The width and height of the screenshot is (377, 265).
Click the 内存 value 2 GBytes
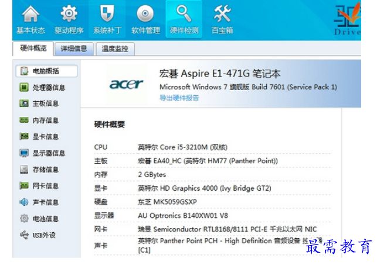pos(152,174)
